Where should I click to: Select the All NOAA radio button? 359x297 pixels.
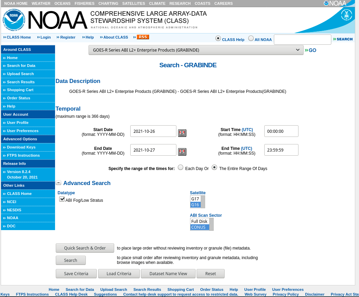[x=251, y=39]
